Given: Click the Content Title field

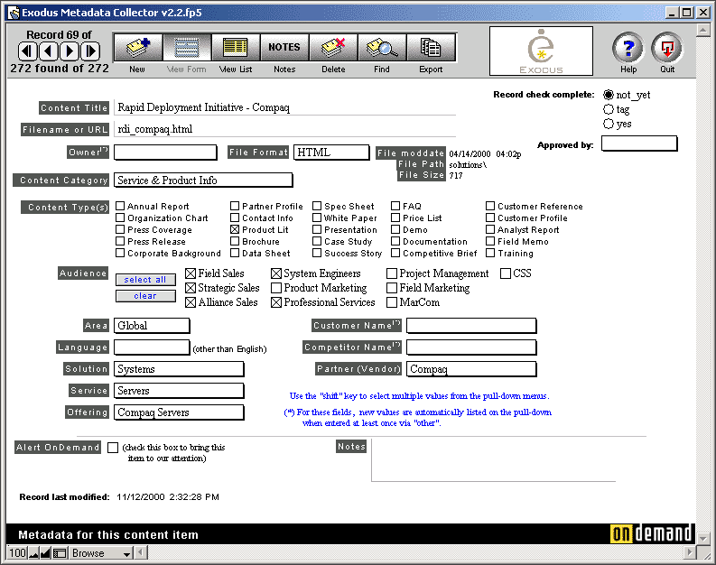Looking at the screenshot, I should (285, 107).
